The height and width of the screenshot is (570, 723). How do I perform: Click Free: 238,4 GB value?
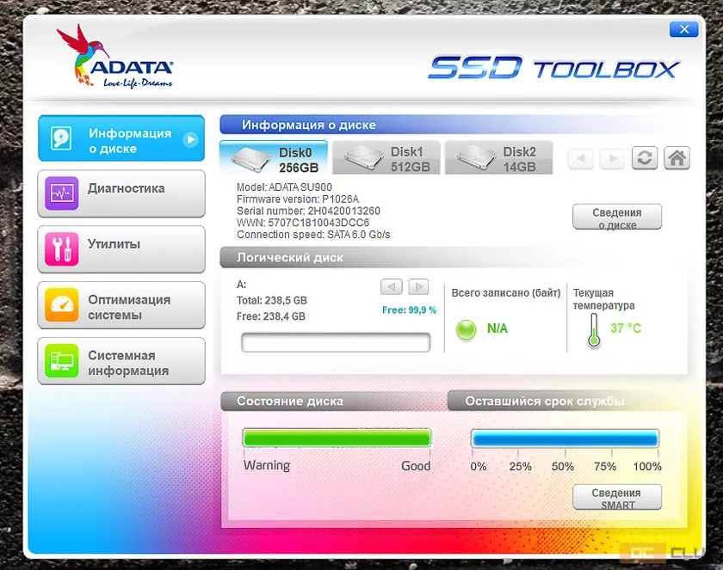270,316
